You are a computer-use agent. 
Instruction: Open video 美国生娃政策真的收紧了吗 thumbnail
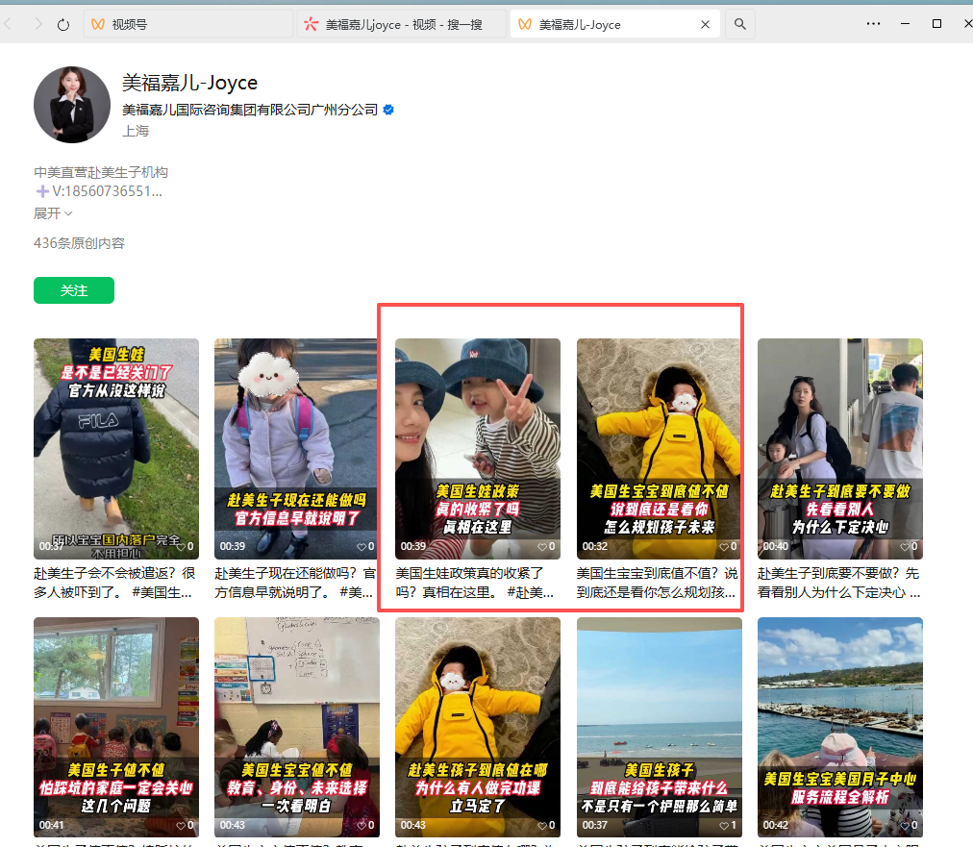click(478, 449)
